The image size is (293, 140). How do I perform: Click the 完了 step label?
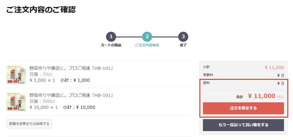coord(183,45)
